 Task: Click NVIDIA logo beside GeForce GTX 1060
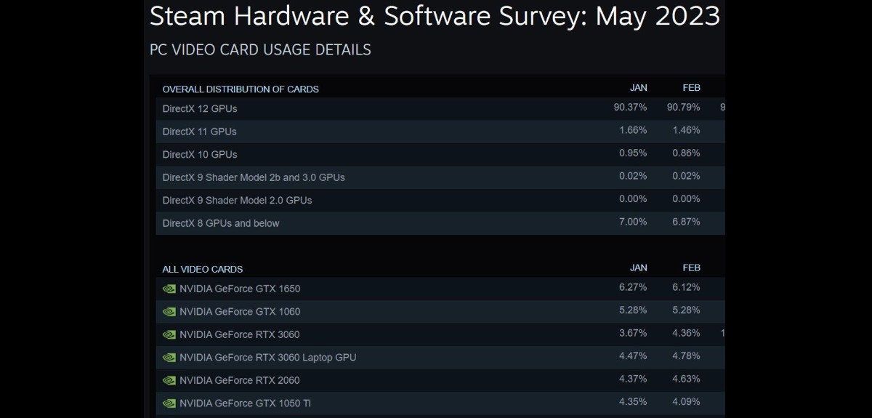tap(169, 312)
